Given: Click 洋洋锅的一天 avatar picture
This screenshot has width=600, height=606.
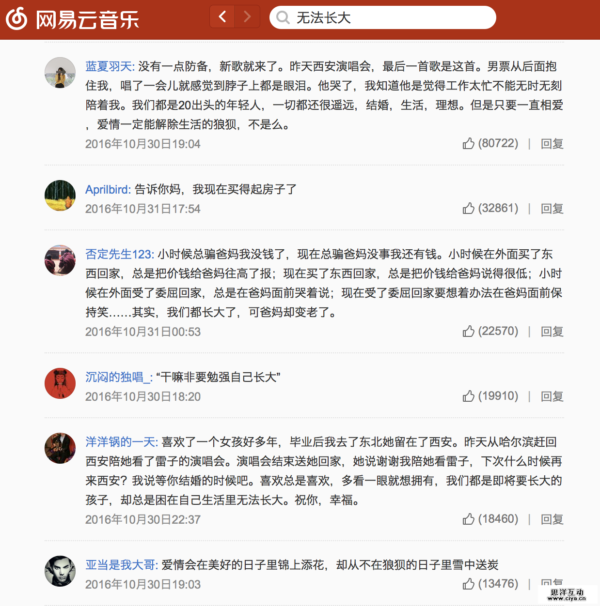Looking at the screenshot, I should coord(60,448).
